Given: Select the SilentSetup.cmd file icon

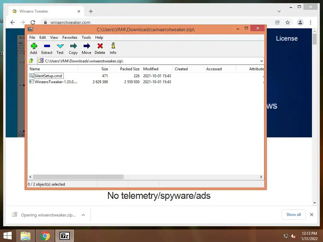Looking at the screenshot, I should [31, 76].
